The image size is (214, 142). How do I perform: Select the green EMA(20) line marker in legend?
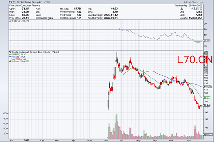(x=10, y=55)
